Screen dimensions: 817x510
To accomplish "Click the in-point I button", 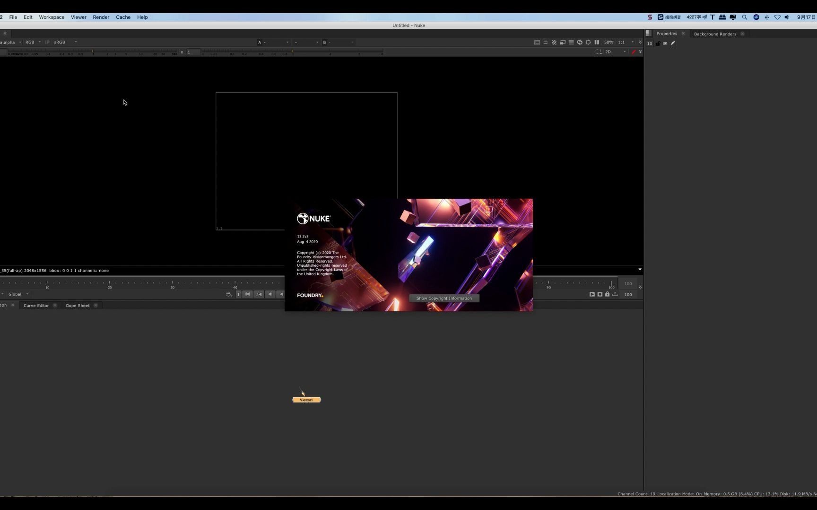I will [238, 294].
